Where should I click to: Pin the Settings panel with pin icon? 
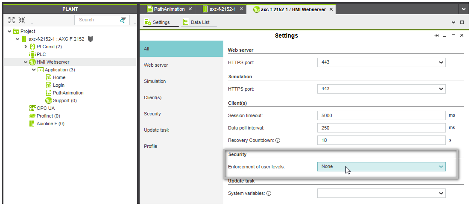coord(436,36)
